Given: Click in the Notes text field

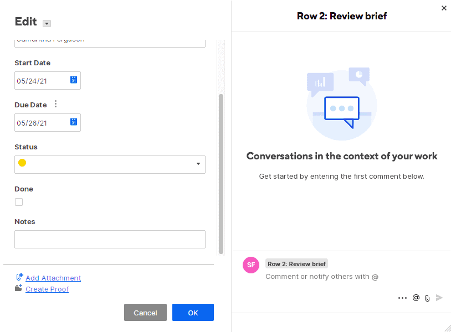Looking at the screenshot, I should [110, 239].
